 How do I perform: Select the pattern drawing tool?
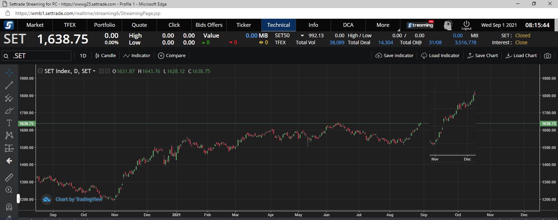pos(9,135)
